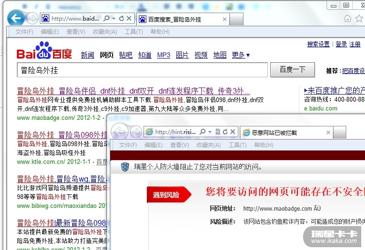Image resolution: width=365 pixels, height=250 pixels.
Task: Expand 更多 dropdown on Baidu
Action: 241,55
